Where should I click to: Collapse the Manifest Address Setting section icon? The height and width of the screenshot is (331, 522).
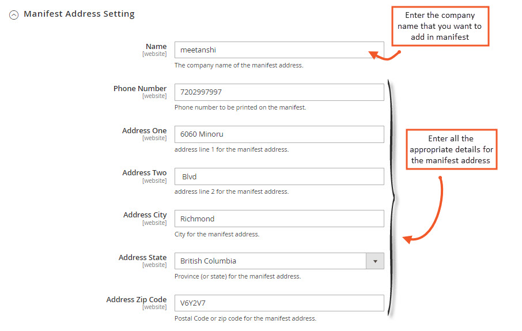pyautogui.click(x=14, y=15)
